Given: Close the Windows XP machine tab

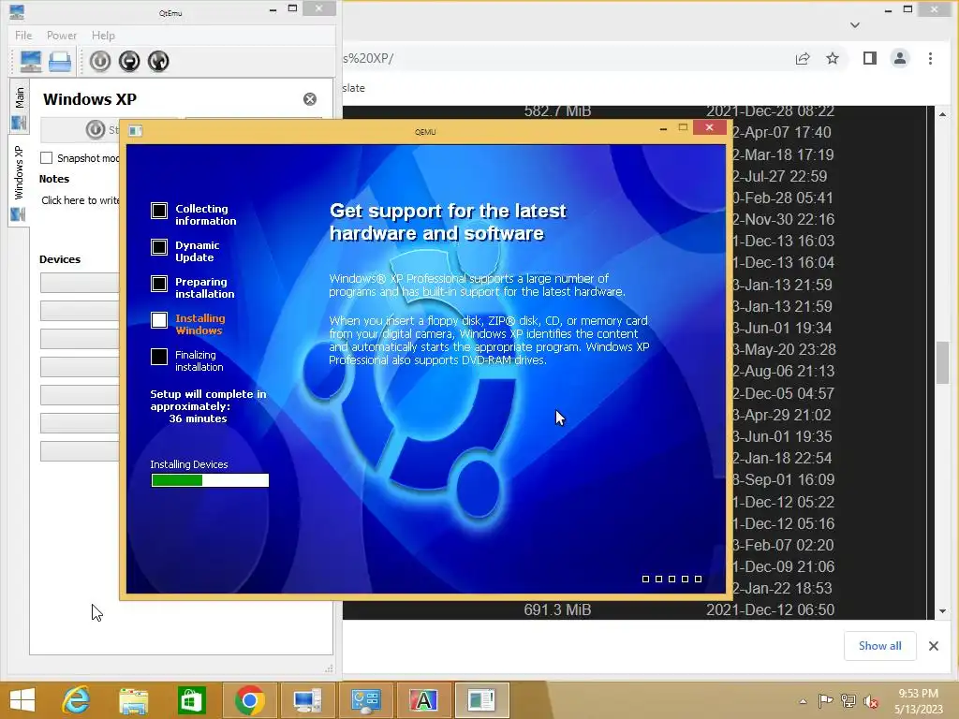Looking at the screenshot, I should click(x=310, y=99).
